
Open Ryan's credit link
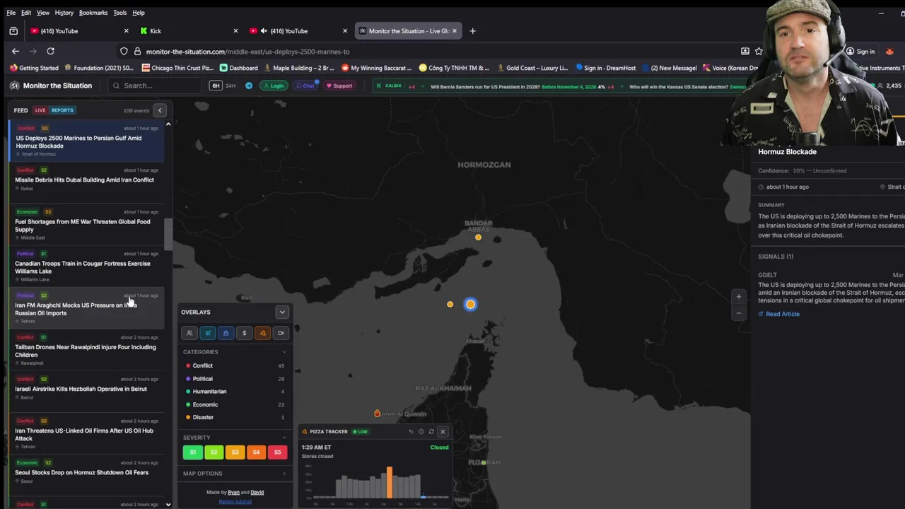click(x=233, y=493)
